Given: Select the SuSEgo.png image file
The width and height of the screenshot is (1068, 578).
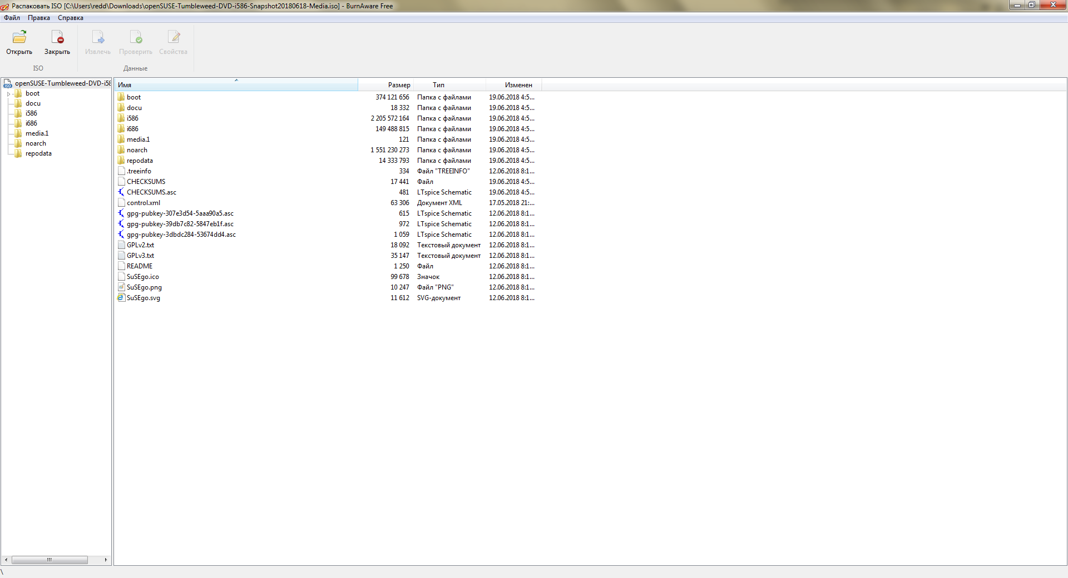Looking at the screenshot, I should pos(144,287).
